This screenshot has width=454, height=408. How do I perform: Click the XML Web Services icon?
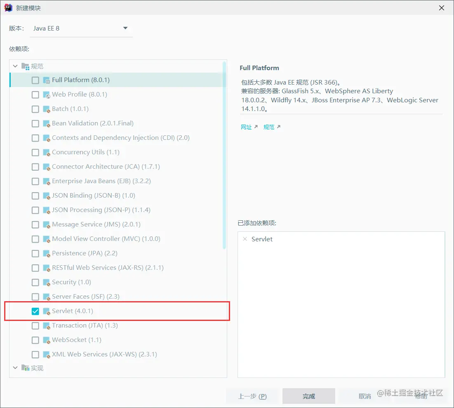[x=46, y=355]
